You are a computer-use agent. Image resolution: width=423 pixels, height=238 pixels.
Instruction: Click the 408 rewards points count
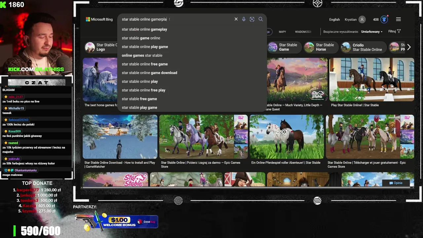376,20
